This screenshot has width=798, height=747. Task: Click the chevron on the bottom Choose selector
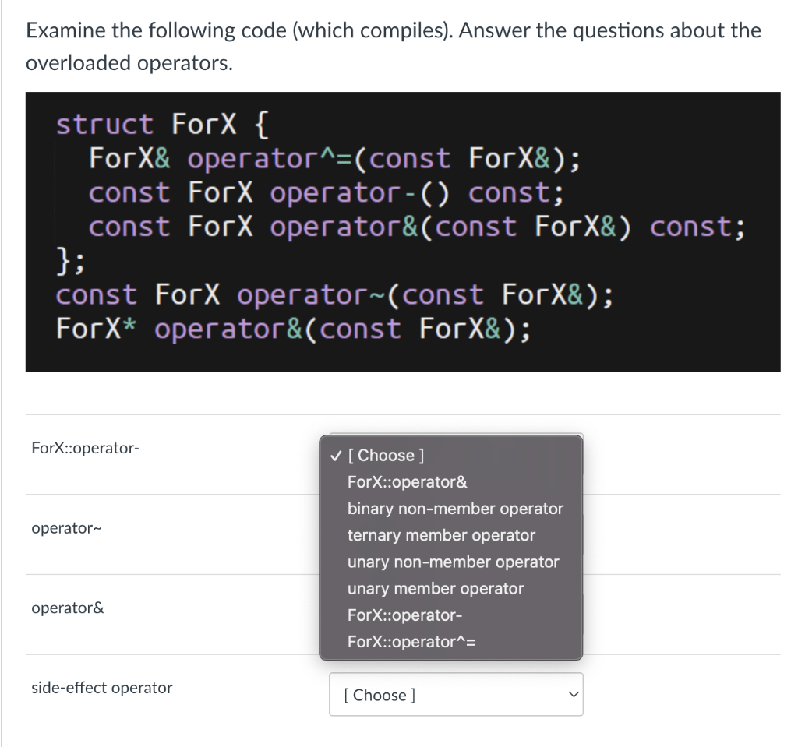click(573, 694)
